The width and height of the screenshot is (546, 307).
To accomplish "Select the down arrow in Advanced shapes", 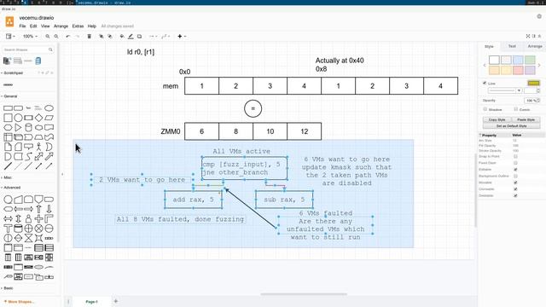I will tap(49, 209).
